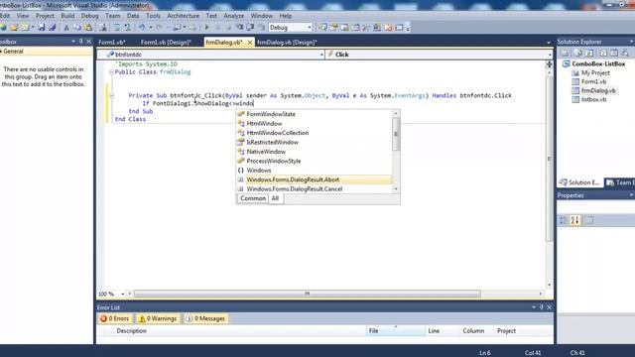Pin the Toolbox panel with pushpin
Viewport: 635px width, 357px height.
point(81,42)
